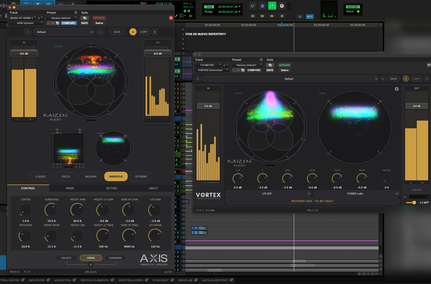Switch to the SETTING tab in AXIS
The image size is (431, 284).
pyautogui.click(x=112, y=188)
